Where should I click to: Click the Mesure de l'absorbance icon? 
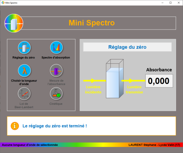click(56, 71)
